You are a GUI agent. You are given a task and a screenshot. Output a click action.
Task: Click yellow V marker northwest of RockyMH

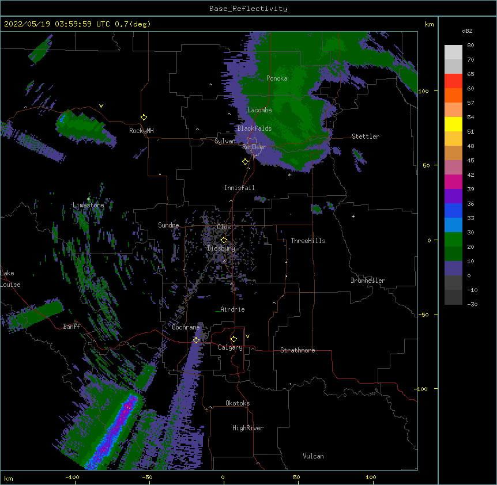click(x=101, y=106)
